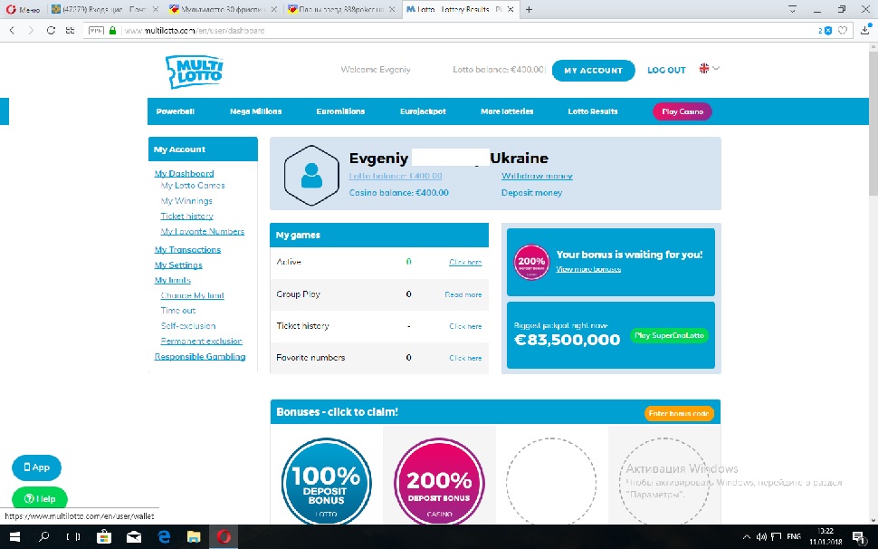Bookmark this page with the heart icon
878x549 pixels.
(843, 31)
